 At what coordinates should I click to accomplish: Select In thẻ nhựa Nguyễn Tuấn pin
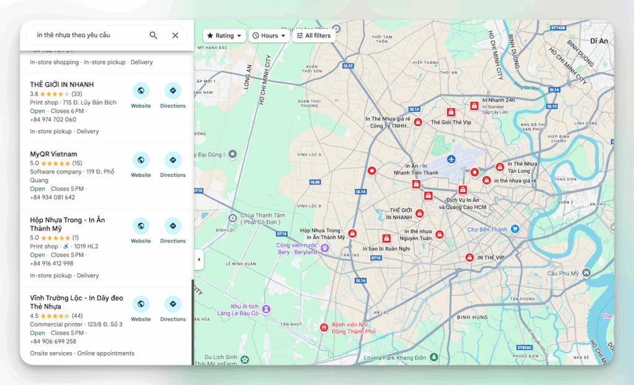(440, 234)
